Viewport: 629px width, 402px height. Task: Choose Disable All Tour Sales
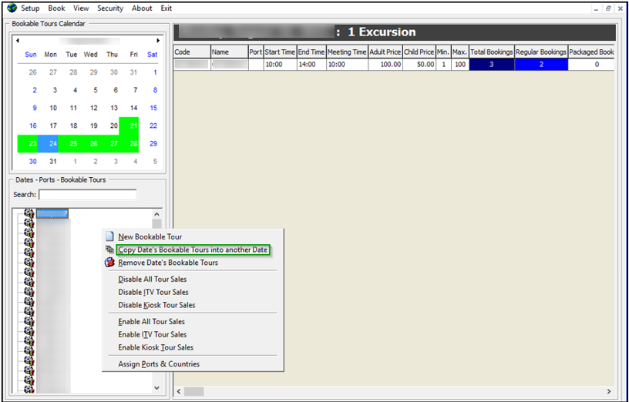tap(152, 280)
